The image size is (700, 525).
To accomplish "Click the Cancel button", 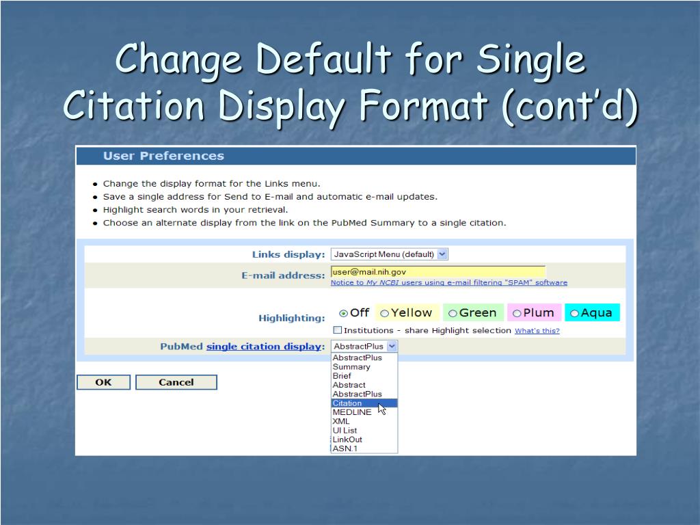I will click(176, 382).
